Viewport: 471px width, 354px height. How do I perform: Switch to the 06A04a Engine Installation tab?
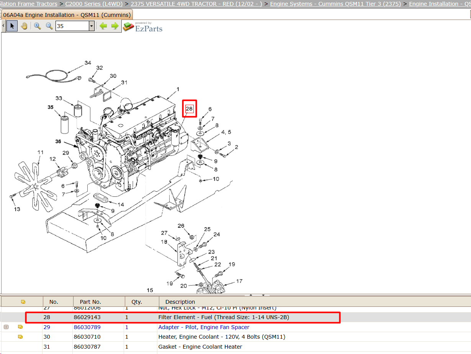pyautogui.click(x=67, y=15)
